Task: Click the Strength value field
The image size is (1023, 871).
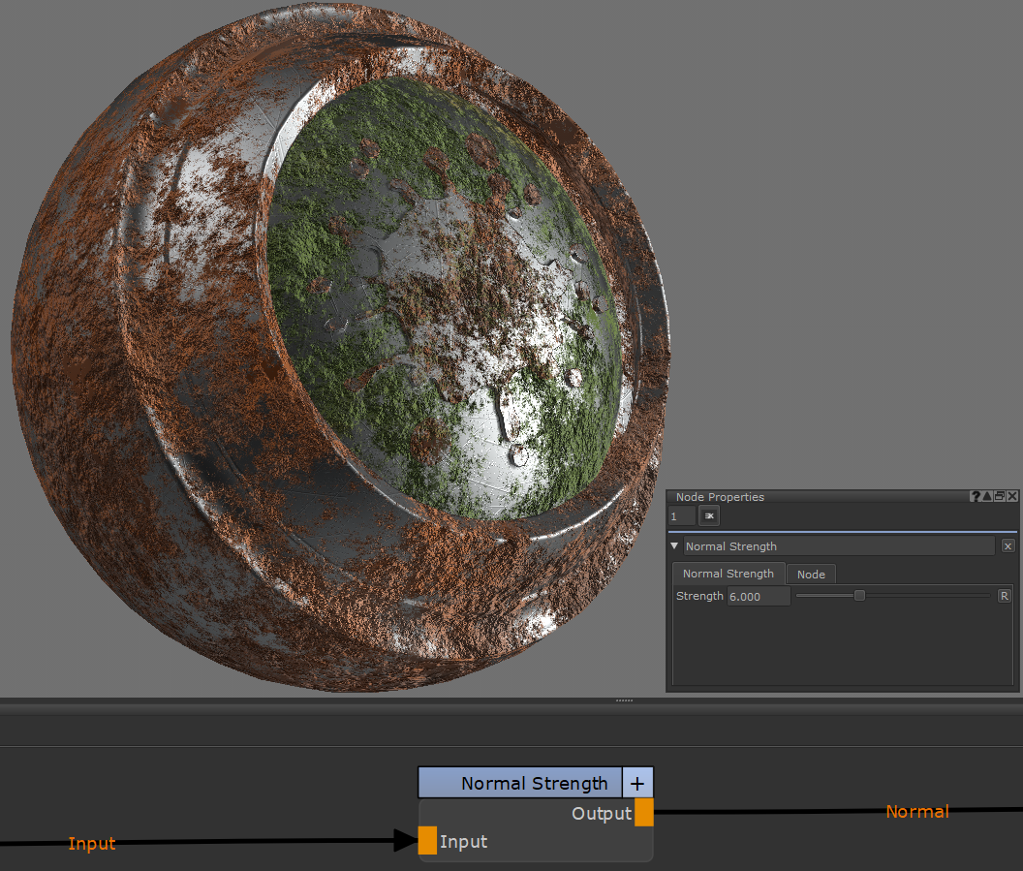Action: point(759,597)
